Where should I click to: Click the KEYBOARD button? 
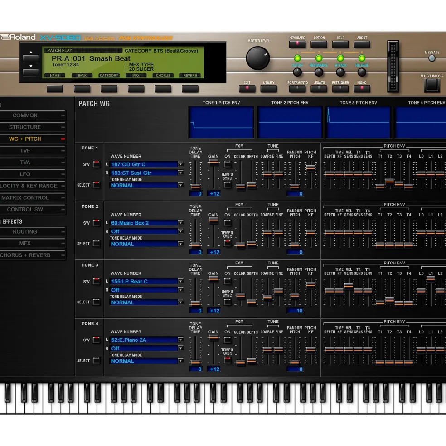pyautogui.click(x=297, y=44)
